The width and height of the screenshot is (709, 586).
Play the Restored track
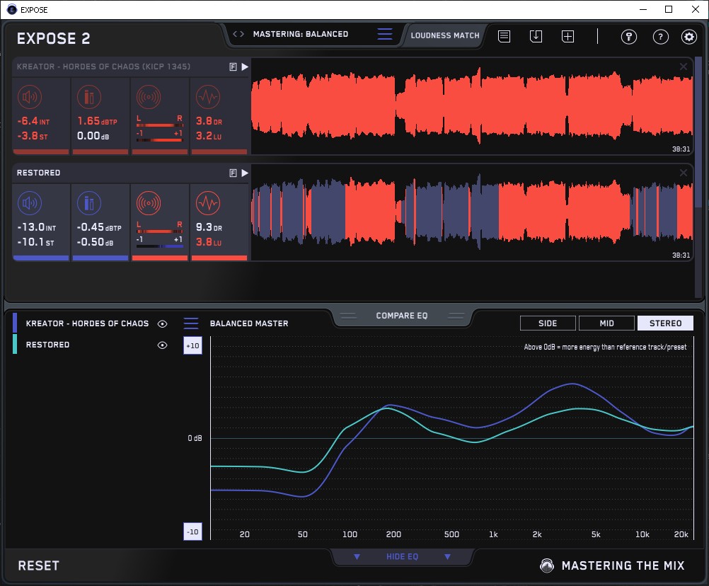point(245,173)
